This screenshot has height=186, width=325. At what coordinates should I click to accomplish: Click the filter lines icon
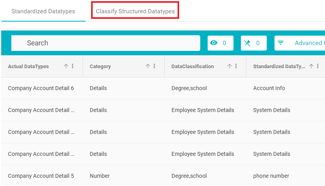[x=281, y=43]
